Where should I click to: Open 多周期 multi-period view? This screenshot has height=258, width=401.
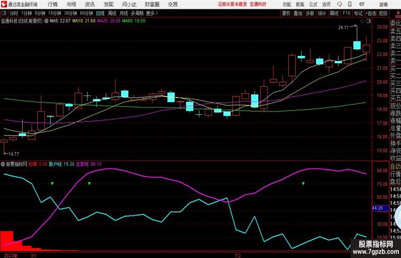(137, 13)
